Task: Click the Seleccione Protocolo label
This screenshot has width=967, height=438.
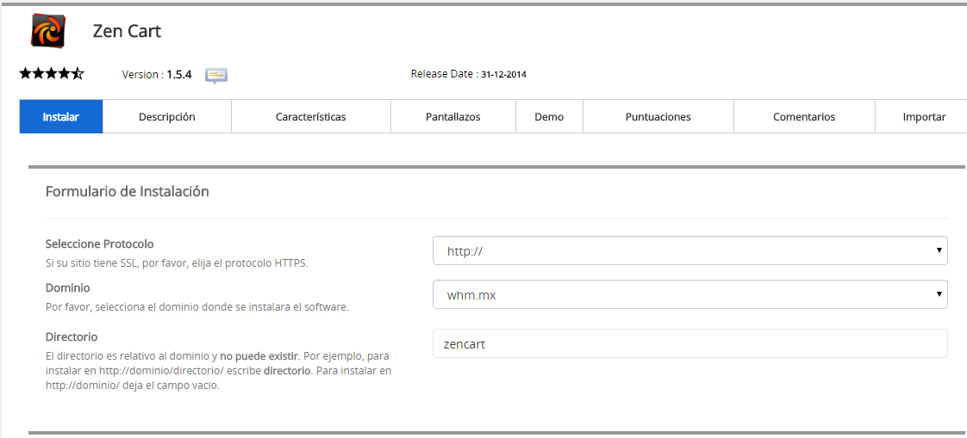Action: tap(99, 244)
